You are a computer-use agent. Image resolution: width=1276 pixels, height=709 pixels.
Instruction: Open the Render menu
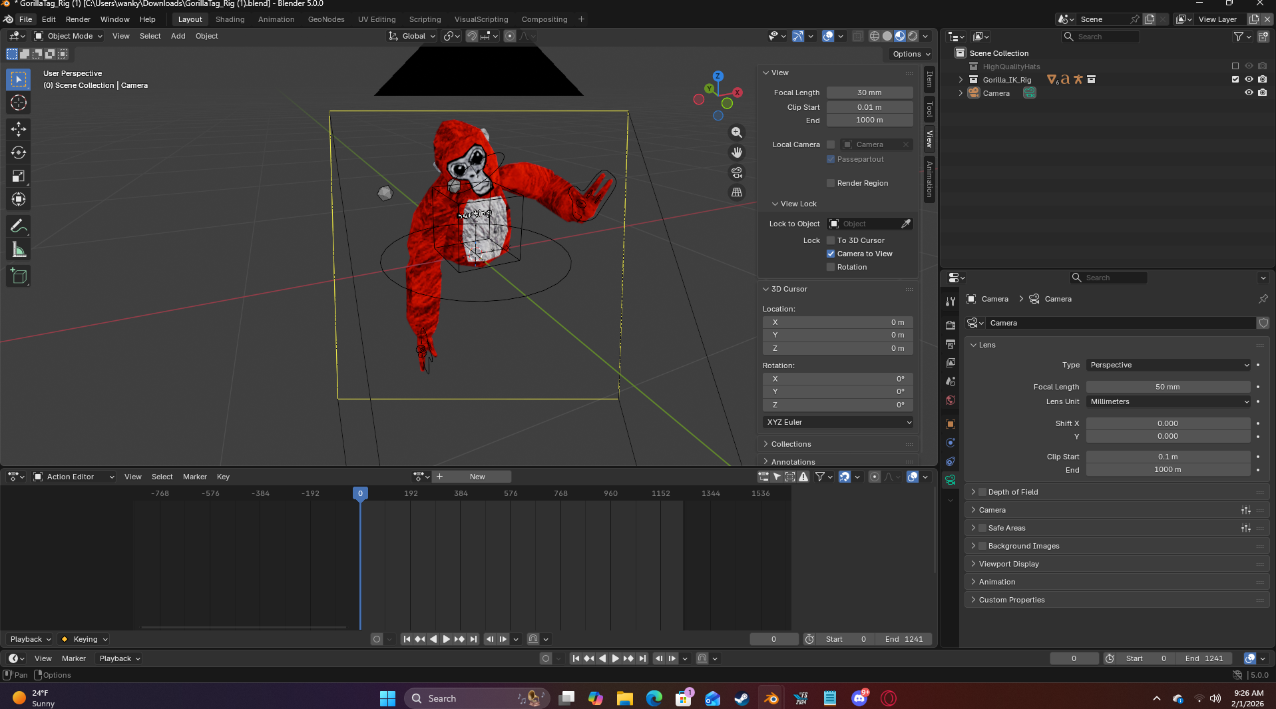78,19
